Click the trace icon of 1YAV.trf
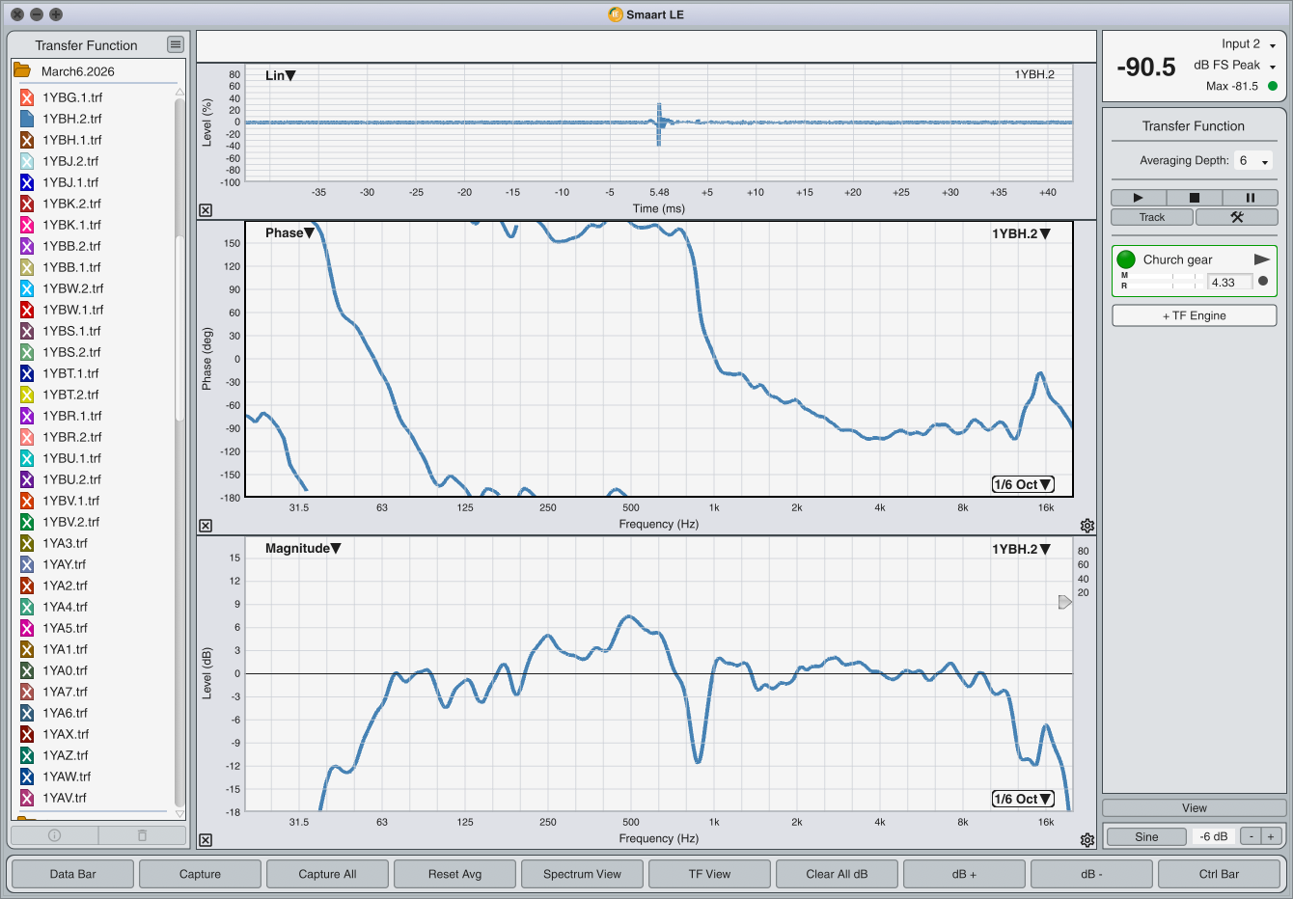This screenshot has height=899, width=1293. [x=27, y=798]
